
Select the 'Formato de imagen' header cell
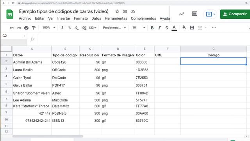pyautogui.click(x=118, y=55)
